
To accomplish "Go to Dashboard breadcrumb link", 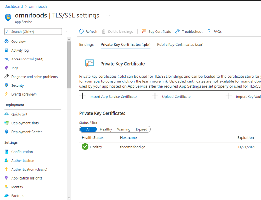I will [x=14, y=6].
